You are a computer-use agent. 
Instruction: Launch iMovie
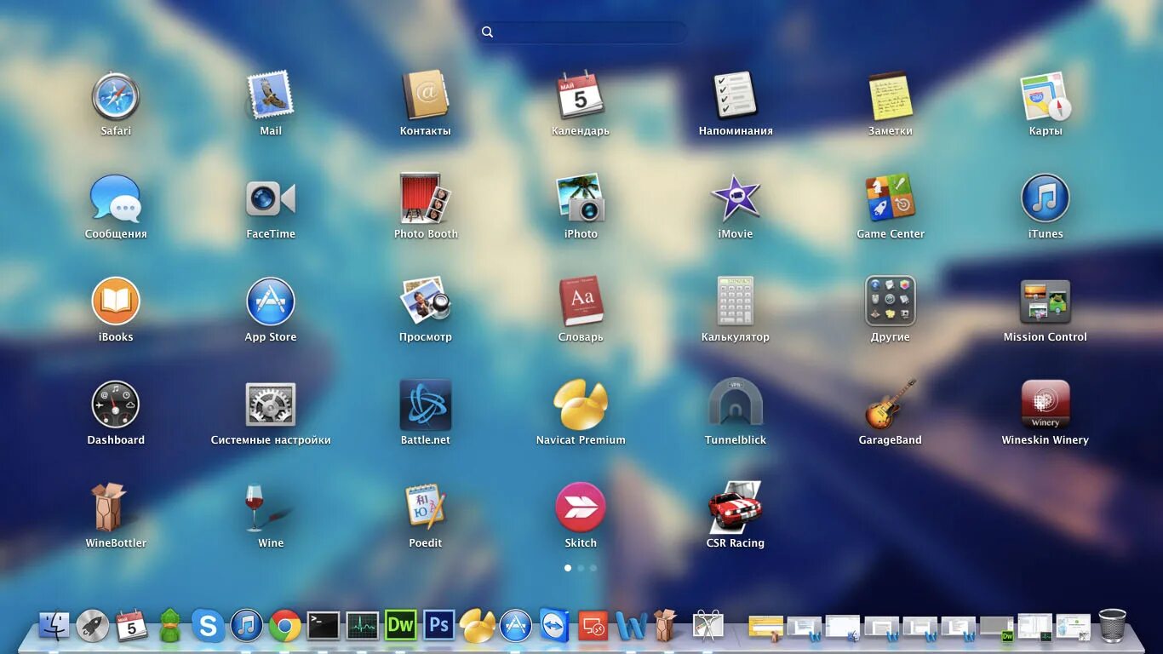[736, 199]
